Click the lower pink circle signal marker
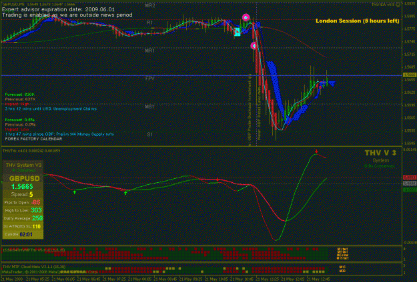Screen dimensions: 417x282 pyautogui.click(x=254, y=46)
